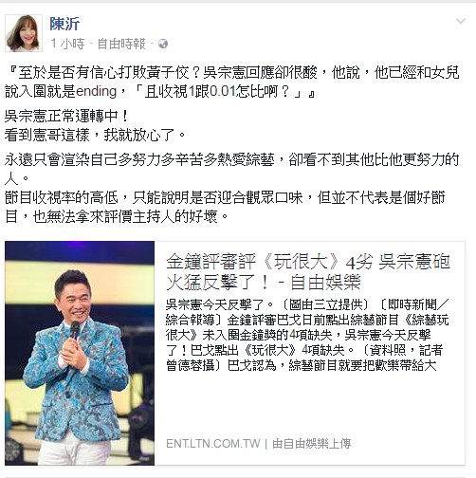The height and width of the screenshot is (478, 476).
Task: Visit the 陳沂 profile name link
Action: (64, 24)
